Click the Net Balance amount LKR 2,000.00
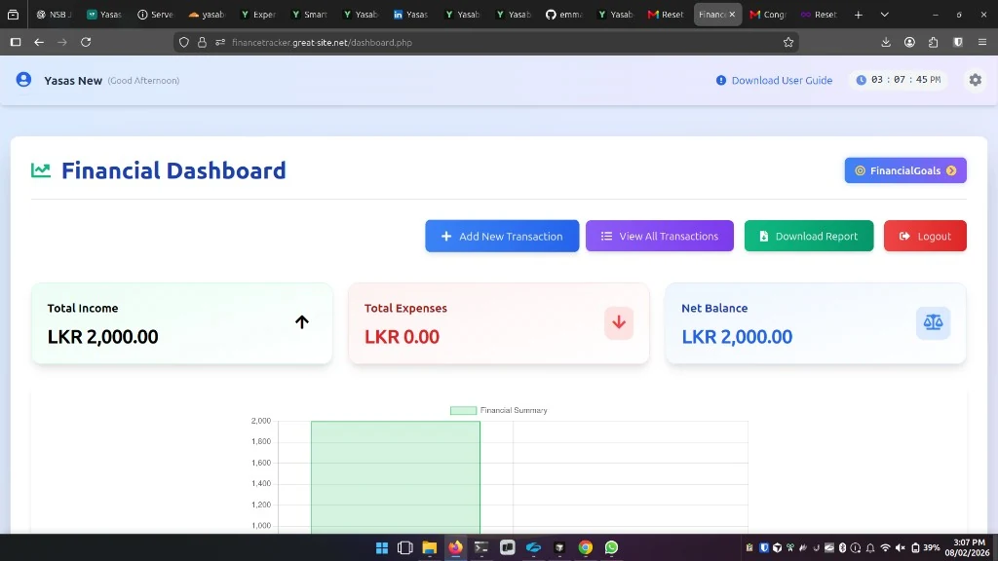 737,336
